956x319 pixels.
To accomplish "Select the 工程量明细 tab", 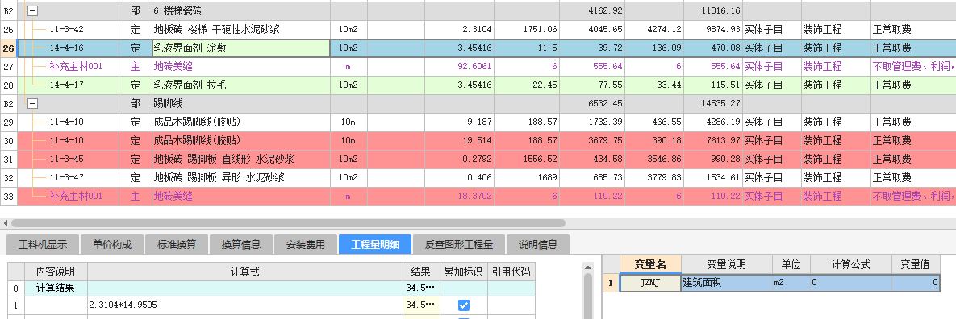I will [x=375, y=245].
